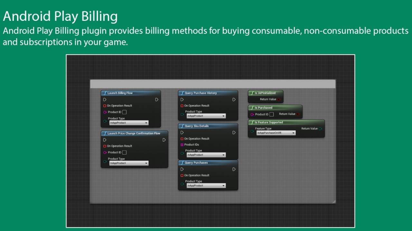Select On Operation Result pin in Query Sku Details

182,139
